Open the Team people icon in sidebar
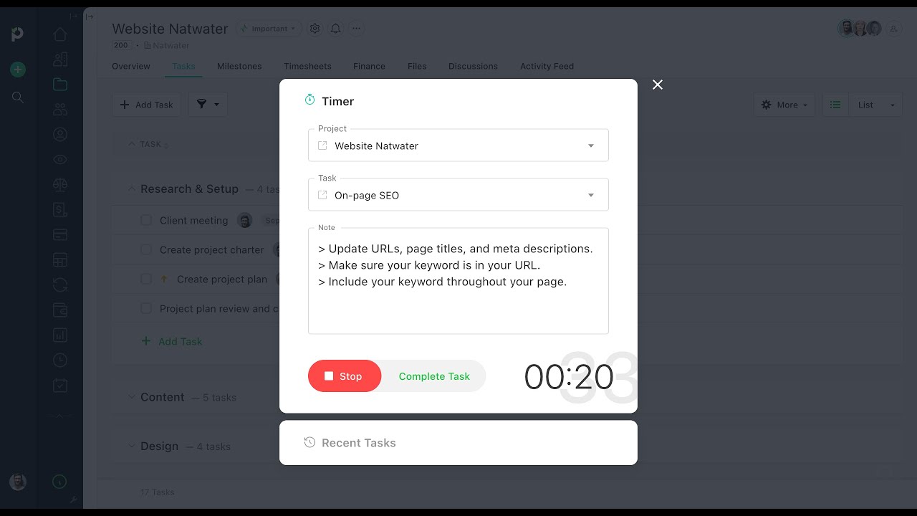Screen dimensions: 917x516 [x=60, y=110]
